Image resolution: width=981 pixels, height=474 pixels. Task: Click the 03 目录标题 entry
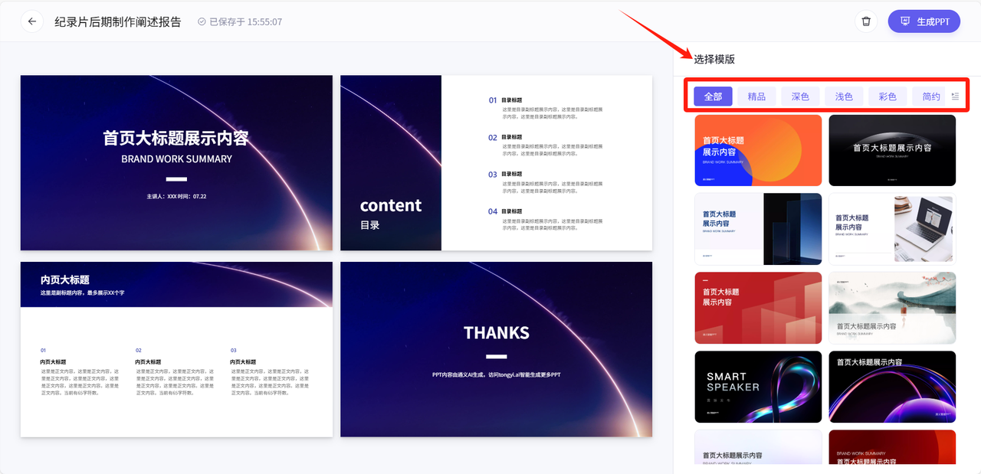click(546, 182)
